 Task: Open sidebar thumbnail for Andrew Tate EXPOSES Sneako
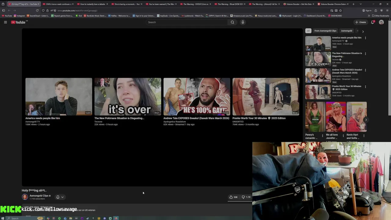pyautogui.click(x=318, y=75)
